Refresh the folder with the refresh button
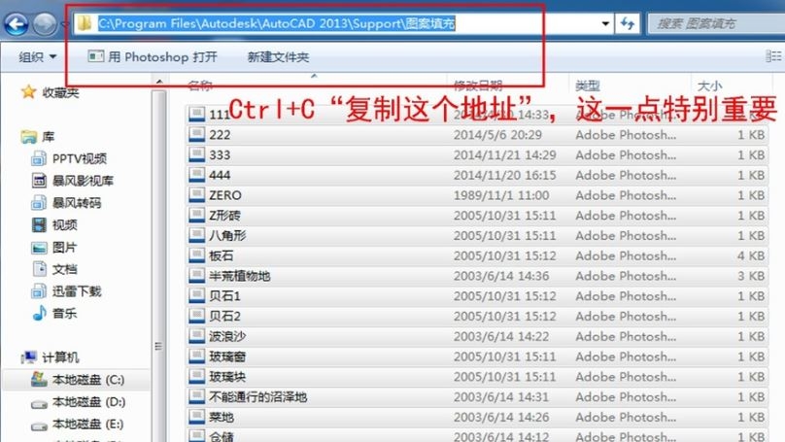The image size is (785, 442). tap(628, 23)
